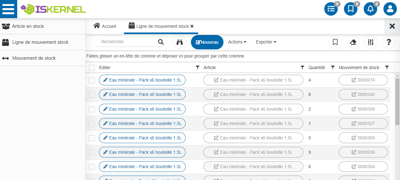The height and width of the screenshot is (180, 400).
Task: Open the task checklist icon in header
Action: pyautogui.click(x=331, y=9)
